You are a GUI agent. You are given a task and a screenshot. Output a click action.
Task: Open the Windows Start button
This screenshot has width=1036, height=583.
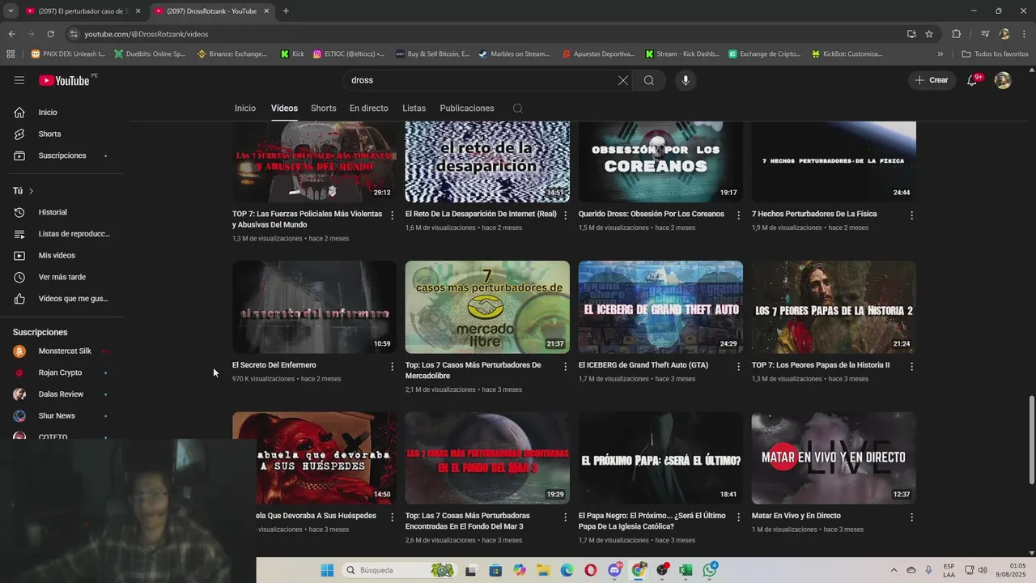point(327,570)
